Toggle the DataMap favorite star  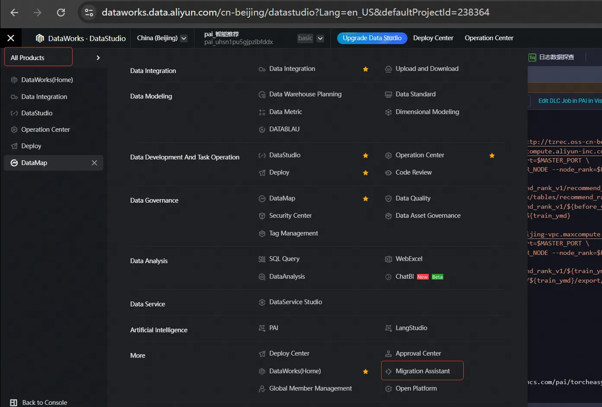point(366,199)
